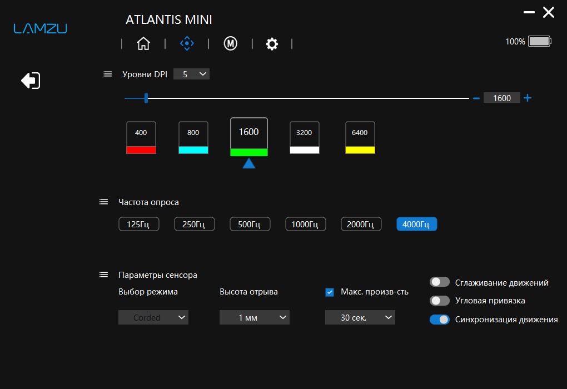
Task: Click the green color swatch under 1600
Action: click(x=249, y=152)
